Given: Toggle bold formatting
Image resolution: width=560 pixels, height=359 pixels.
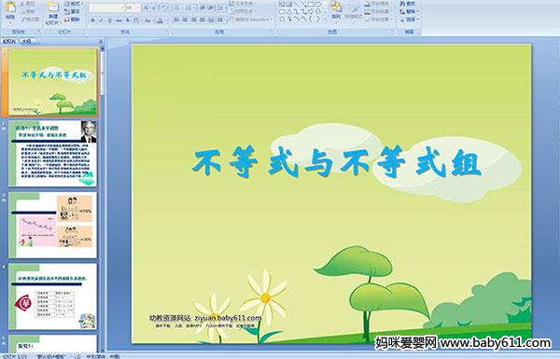Looking at the screenshot, I should coord(92,21).
